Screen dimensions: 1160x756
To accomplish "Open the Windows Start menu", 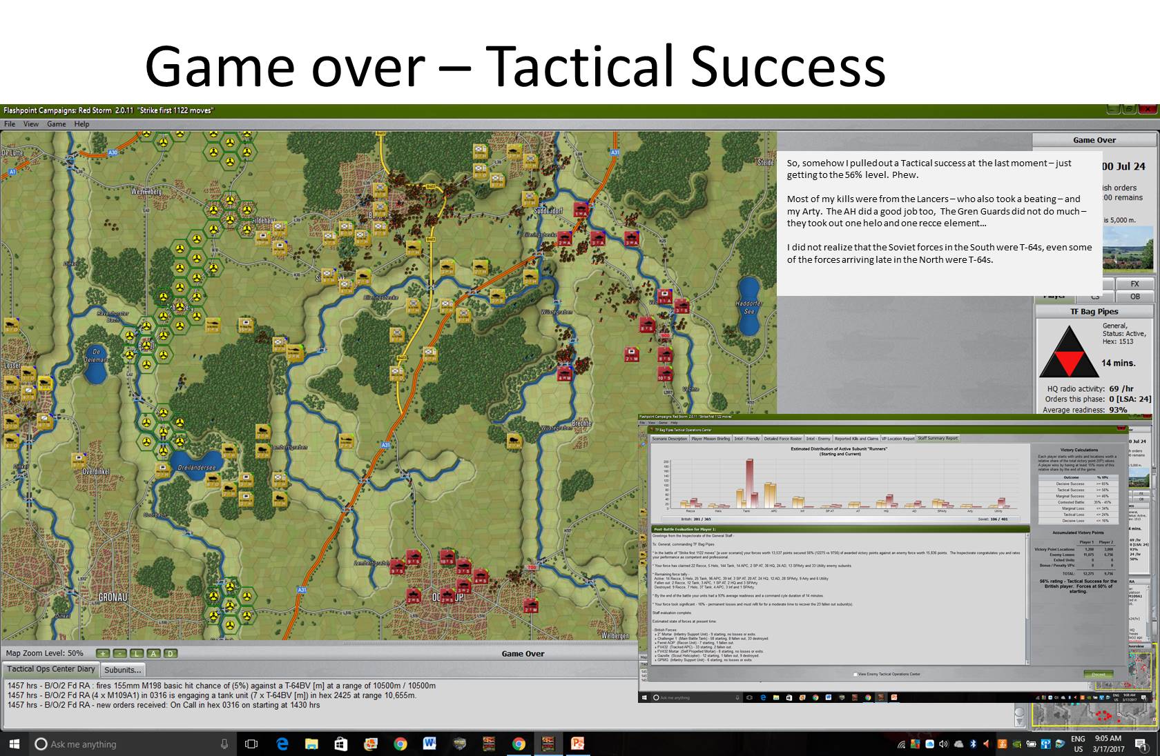I will 14,744.
